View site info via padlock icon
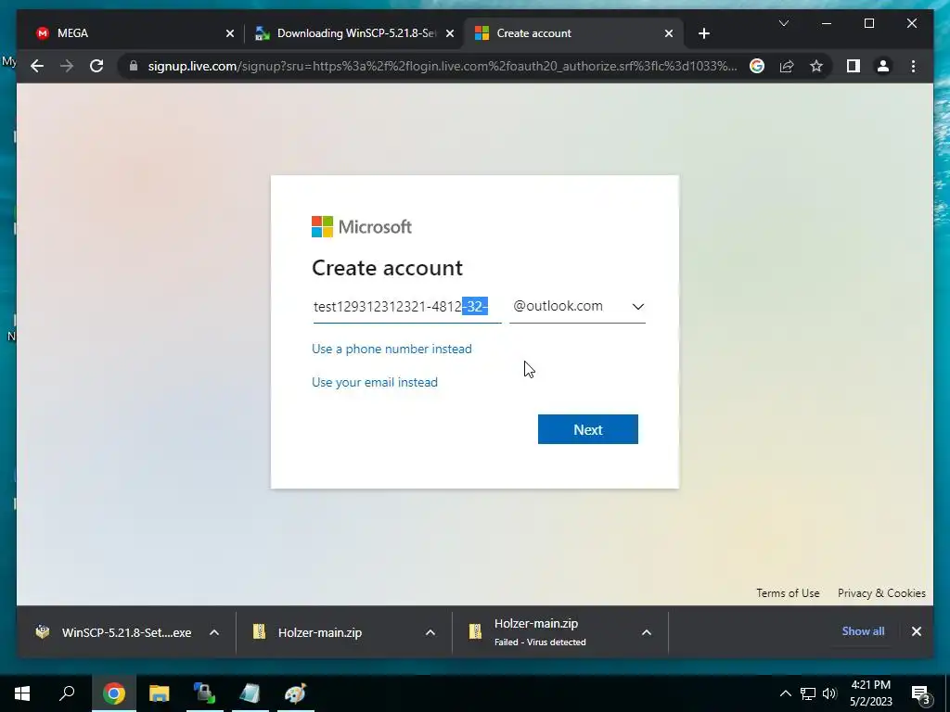Image resolution: width=950 pixels, height=712 pixels. [134, 66]
